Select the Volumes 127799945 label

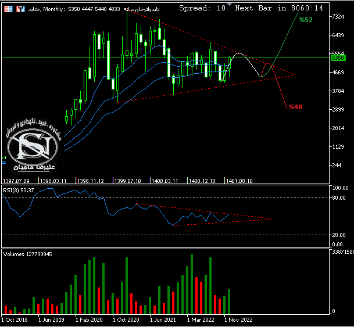point(28,254)
